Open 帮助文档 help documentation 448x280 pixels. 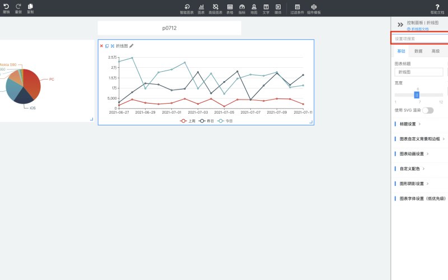click(437, 9)
